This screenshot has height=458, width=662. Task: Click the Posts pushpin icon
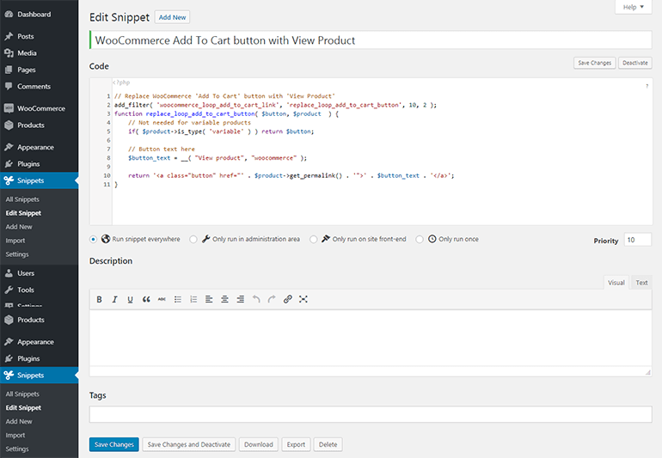9,36
